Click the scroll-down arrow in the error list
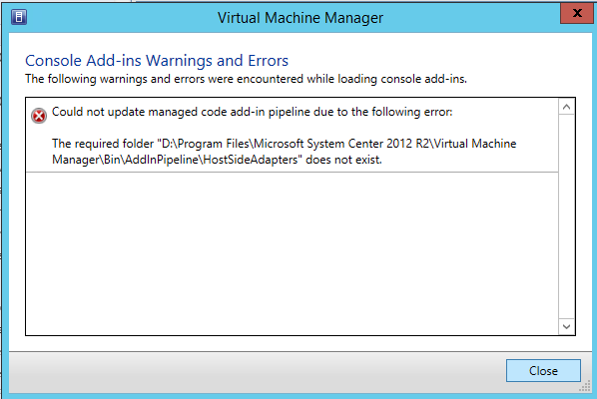 (x=566, y=327)
